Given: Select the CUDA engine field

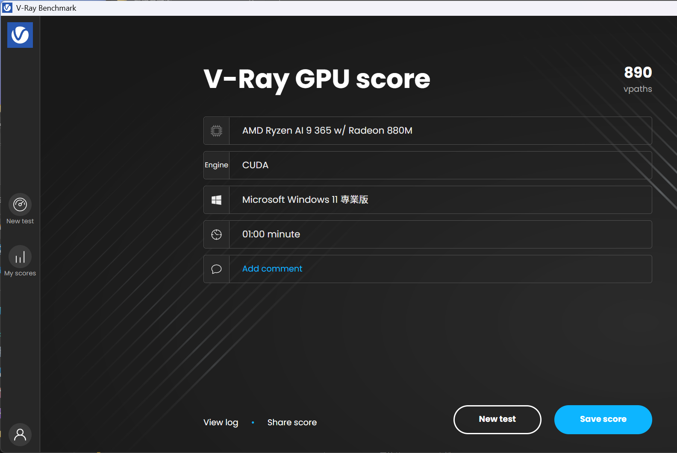Looking at the screenshot, I should tap(255, 165).
